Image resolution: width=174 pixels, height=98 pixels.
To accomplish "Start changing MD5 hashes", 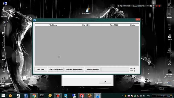I will [56, 69].
